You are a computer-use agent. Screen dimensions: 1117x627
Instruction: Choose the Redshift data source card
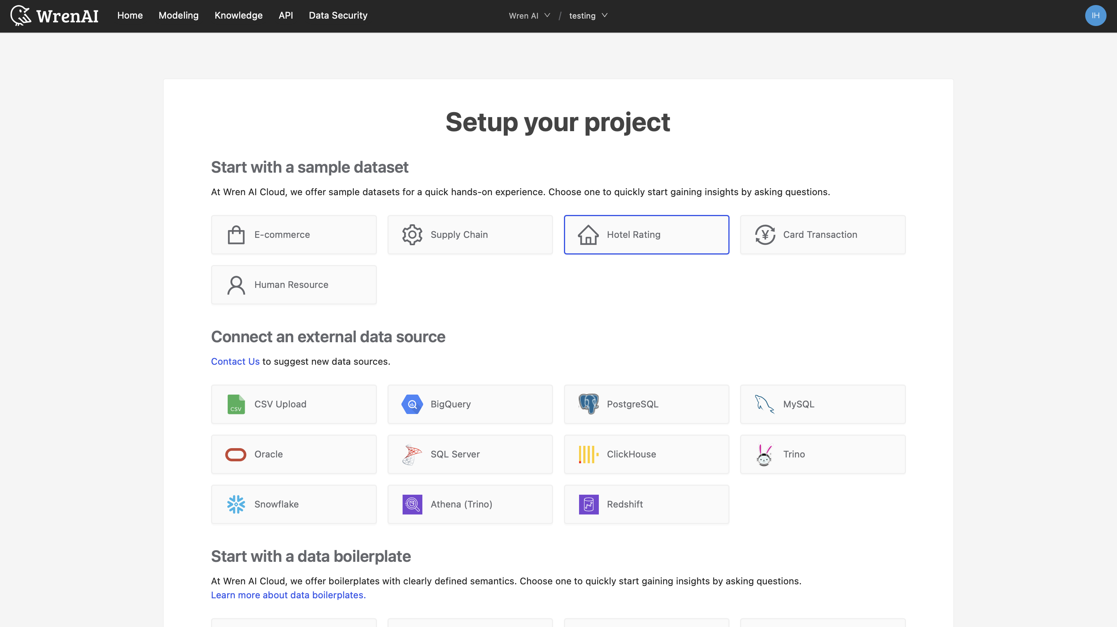click(x=646, y=504)
